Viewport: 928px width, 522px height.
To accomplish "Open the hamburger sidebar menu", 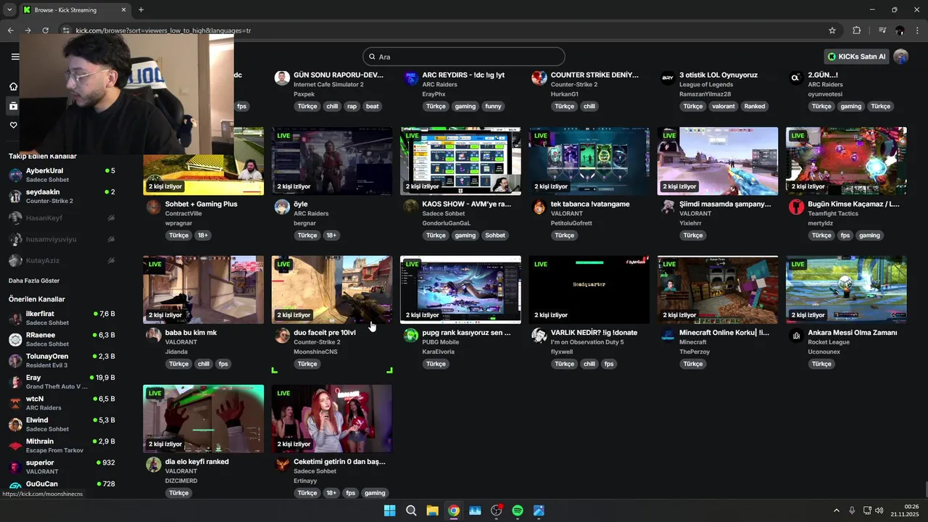I will (x=14, y=57).
